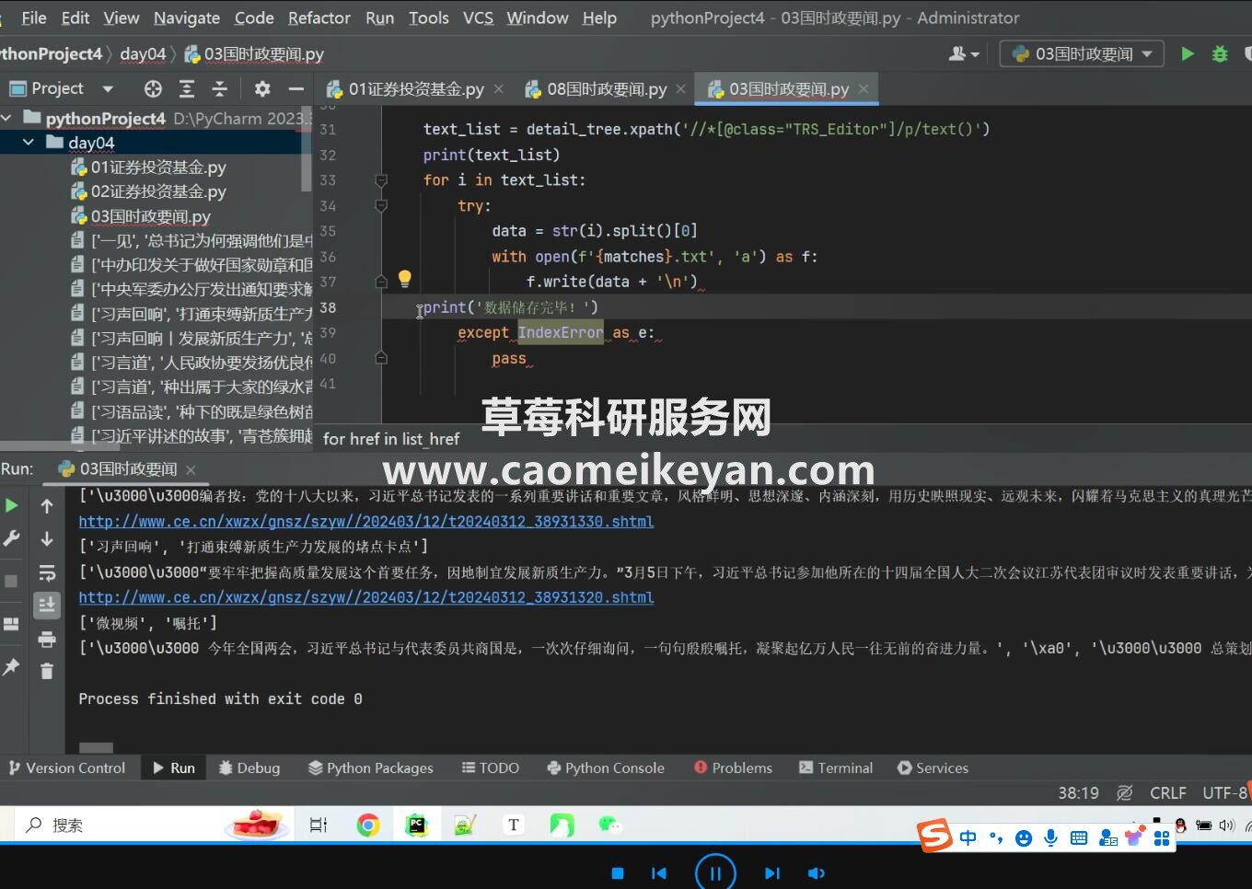1252x889 pixels.
Task: Click the select opened file crosshair icon
Action: click(x=153, y=88)
